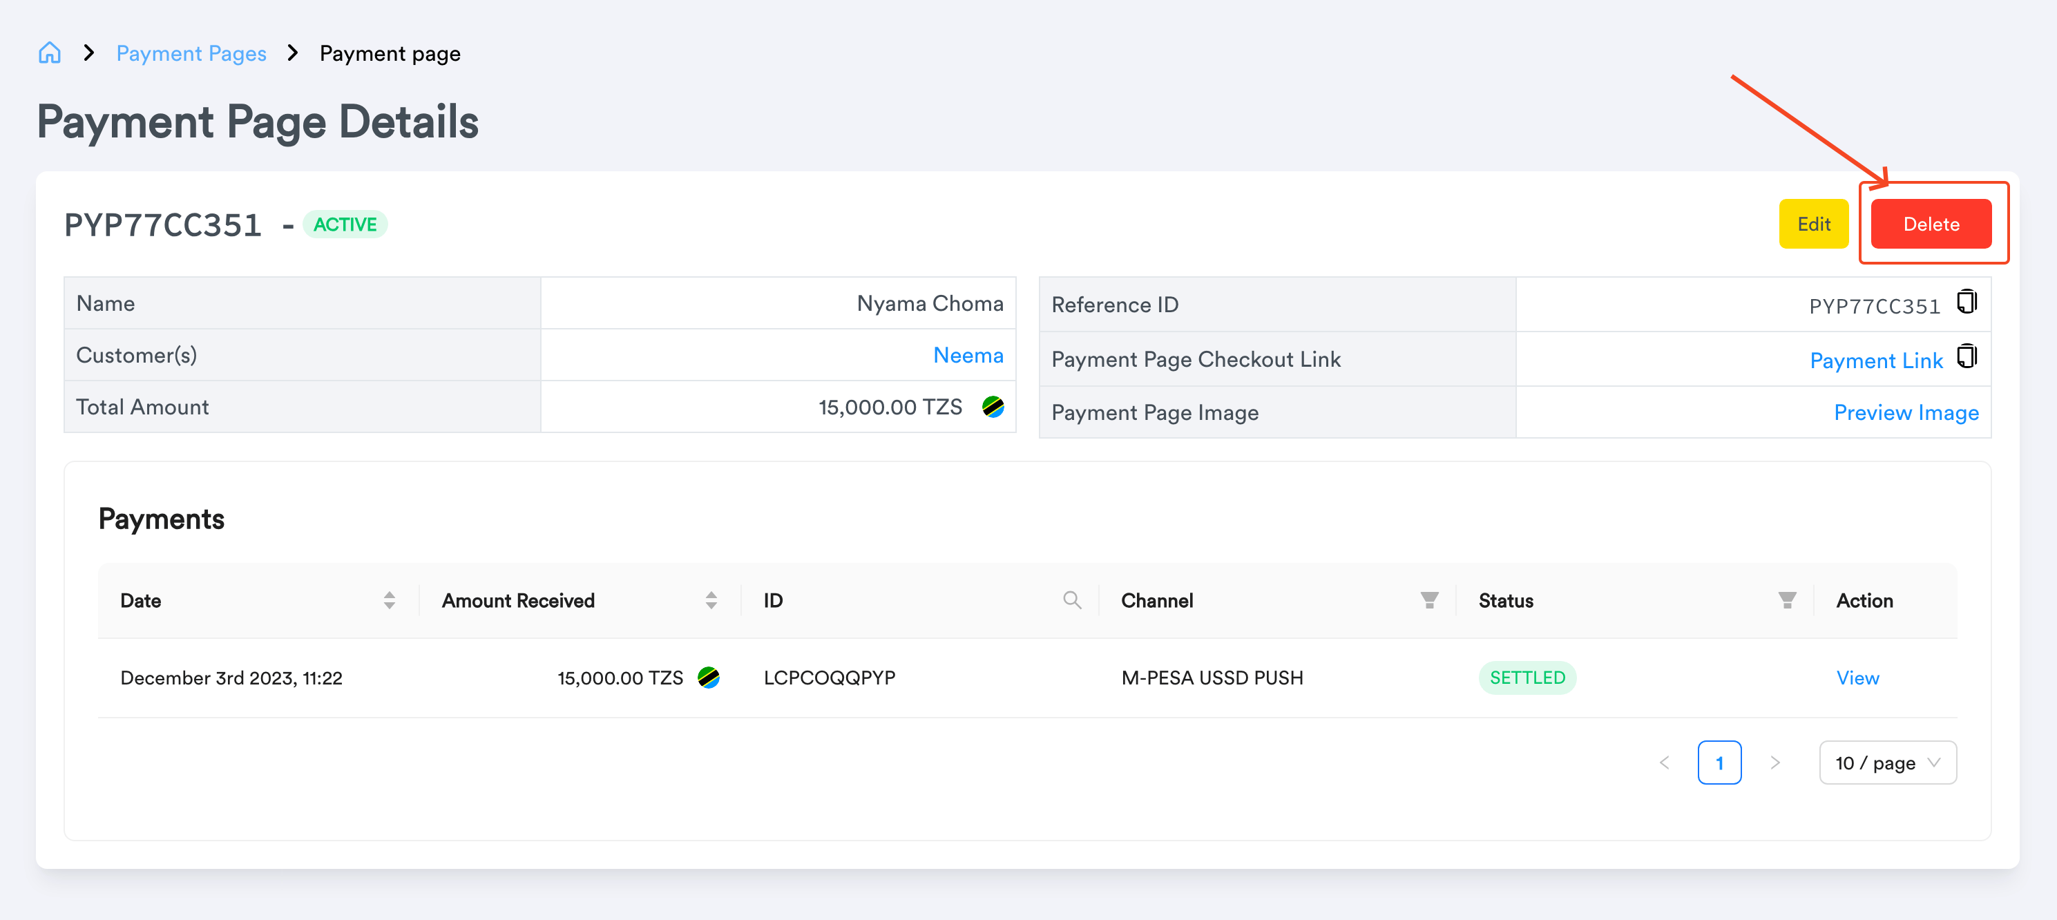
Task: View the LCPCOQQPYP payment details
Action: click(1857, 677)
